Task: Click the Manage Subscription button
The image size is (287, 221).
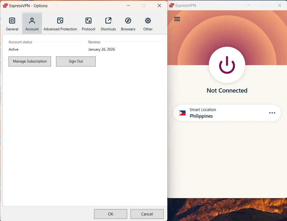Action: point(30,61)
